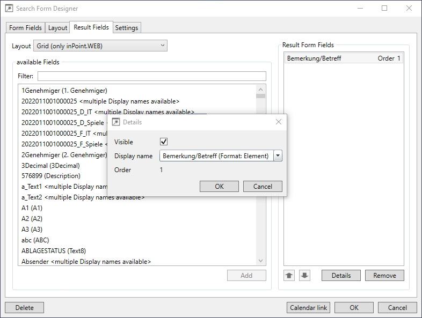Image resolution: width=422 pixels, height=318 pixels.
Task: Select ABLAGESTATUS (Text8) in available fields
Action: click(x=54, y=251)
